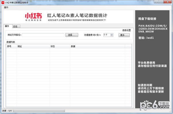
Task: Click the progress bar at bottom
Action: click(x=39, y=111)
